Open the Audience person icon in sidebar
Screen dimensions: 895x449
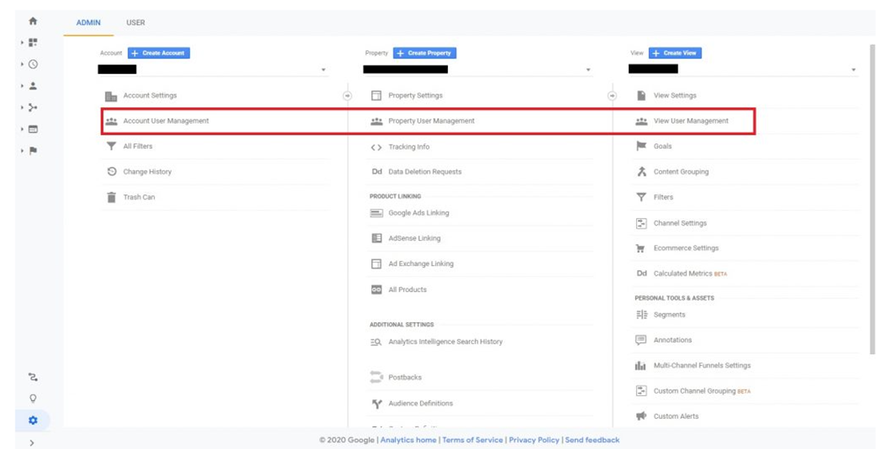[x=33, y=85]
